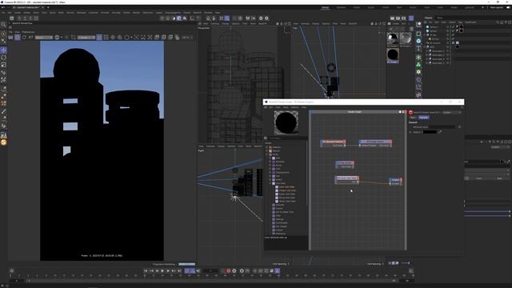
Task: Select the Move tool in left palette
Action: (3, 50)
